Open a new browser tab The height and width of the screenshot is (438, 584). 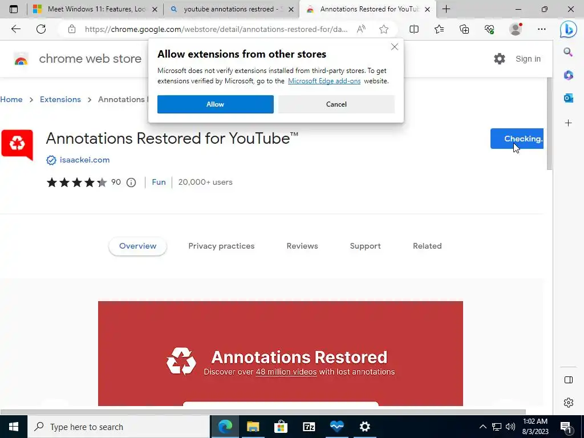point(446,9)
